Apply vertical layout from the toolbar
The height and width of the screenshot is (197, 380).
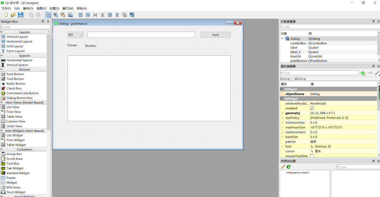(88, 15)
